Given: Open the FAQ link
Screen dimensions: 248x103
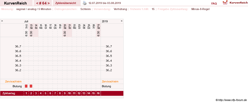Looking at the screenshot, I should click(x=214, y=4).
